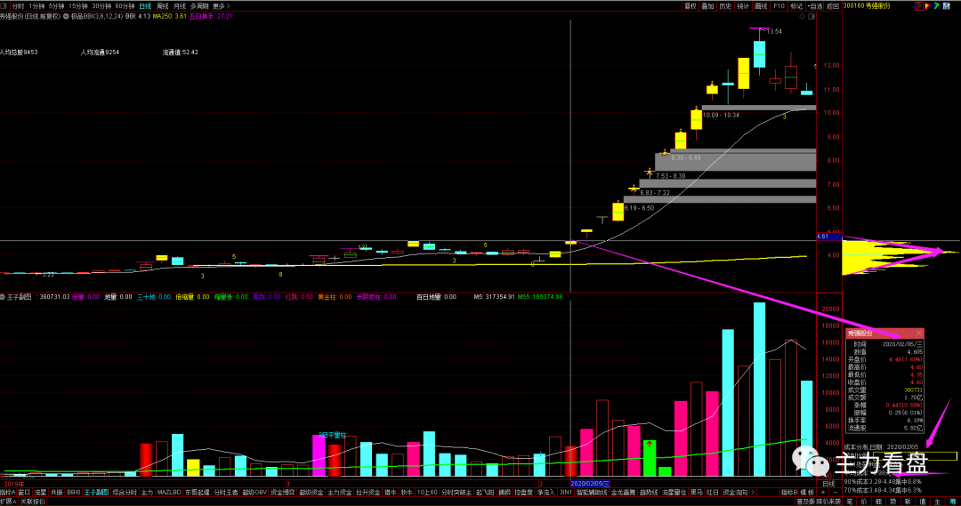Select the 1分钟 period

click(x=36, y=6)
